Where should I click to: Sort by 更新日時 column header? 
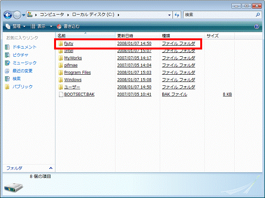tap(137, 36)
